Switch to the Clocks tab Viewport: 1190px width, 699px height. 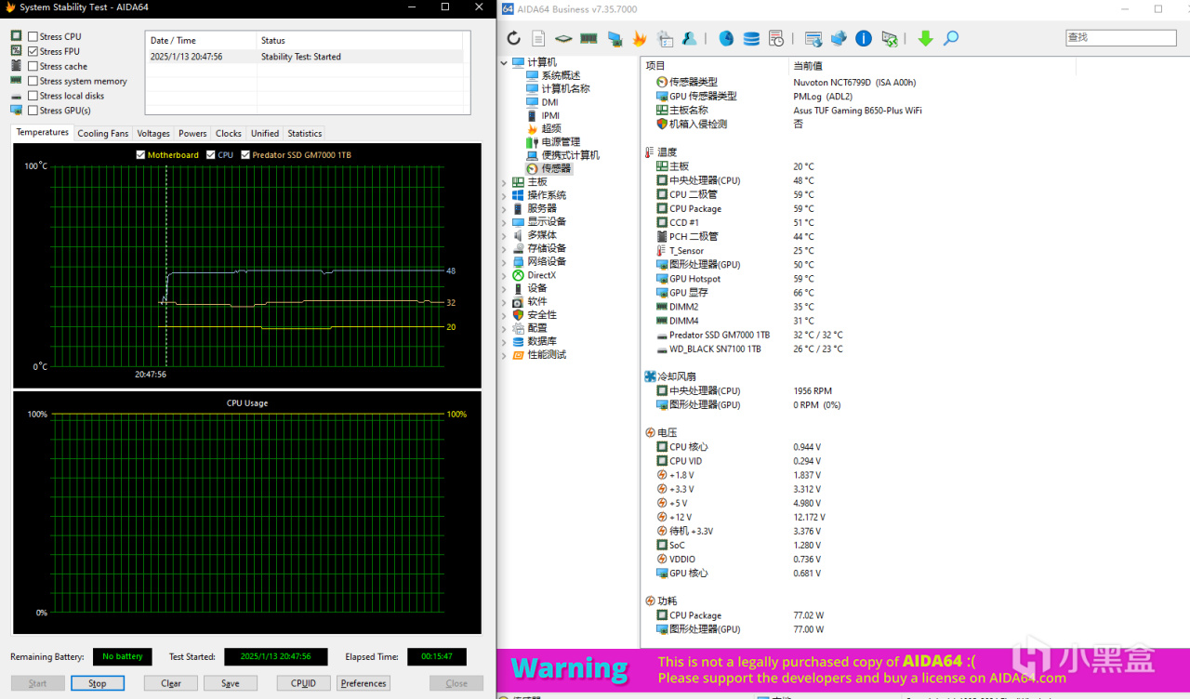pos(229,134)
